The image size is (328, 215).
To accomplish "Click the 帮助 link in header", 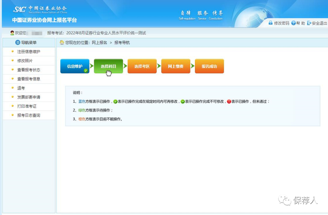I will point(301,23).
